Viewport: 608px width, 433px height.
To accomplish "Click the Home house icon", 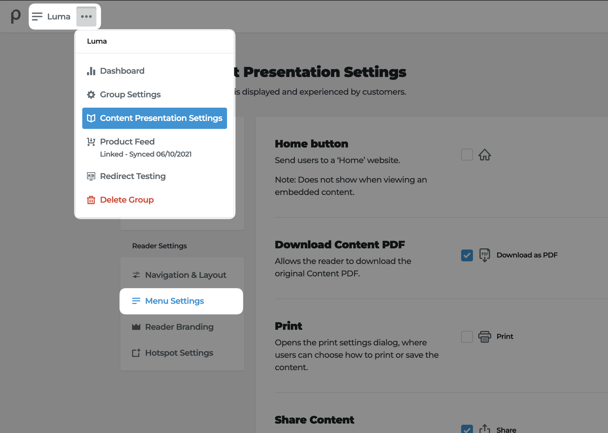I will [484, 155].
